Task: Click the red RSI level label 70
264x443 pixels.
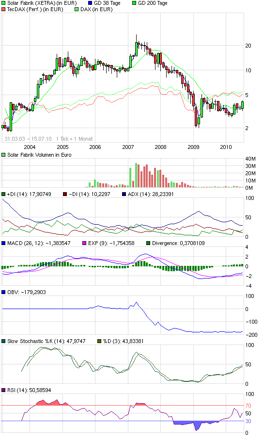Action: tap(248, 406)
